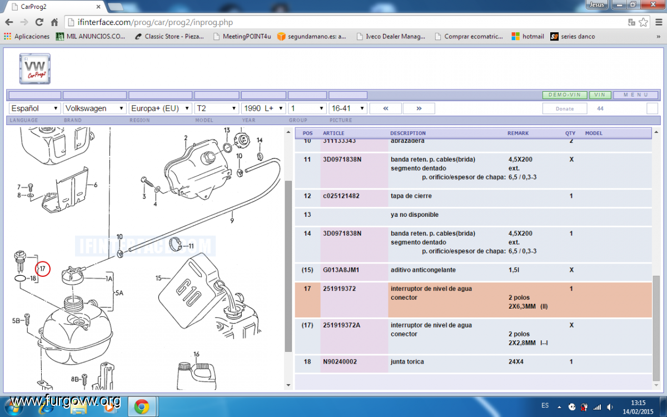Open the MENU button
This screenshot has height=417, width=667.
pos(636,95)
